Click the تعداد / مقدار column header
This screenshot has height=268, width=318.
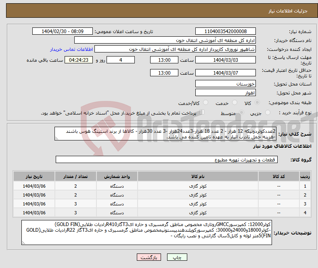coord(75,176)
